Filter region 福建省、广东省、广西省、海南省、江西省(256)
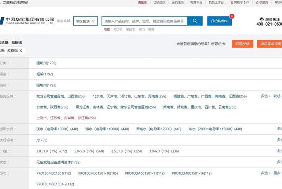The height and width of the screenshot is (189, 282). (210, 96)
